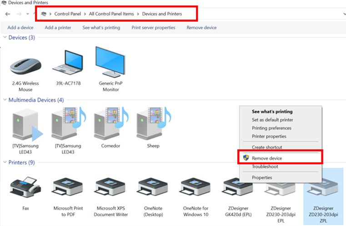Screen dimensions: 346x226
Task: Open Printing preferences from context menu
Action: click(x=271, y=128)
